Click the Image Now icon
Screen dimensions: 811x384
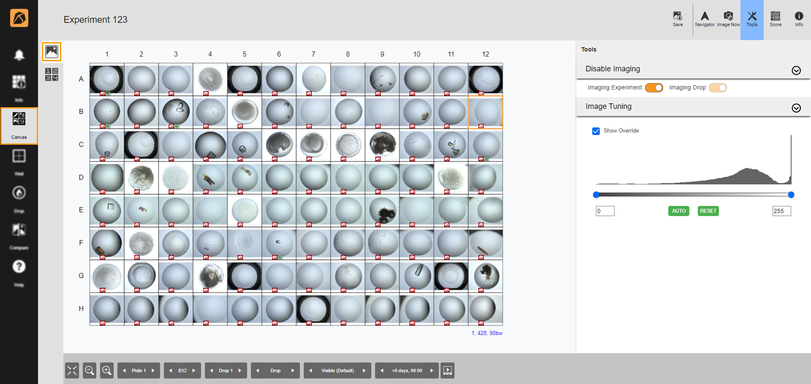point(728,19)
